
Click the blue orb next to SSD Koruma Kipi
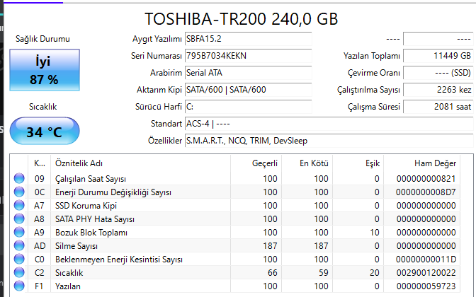click(19, 206)
